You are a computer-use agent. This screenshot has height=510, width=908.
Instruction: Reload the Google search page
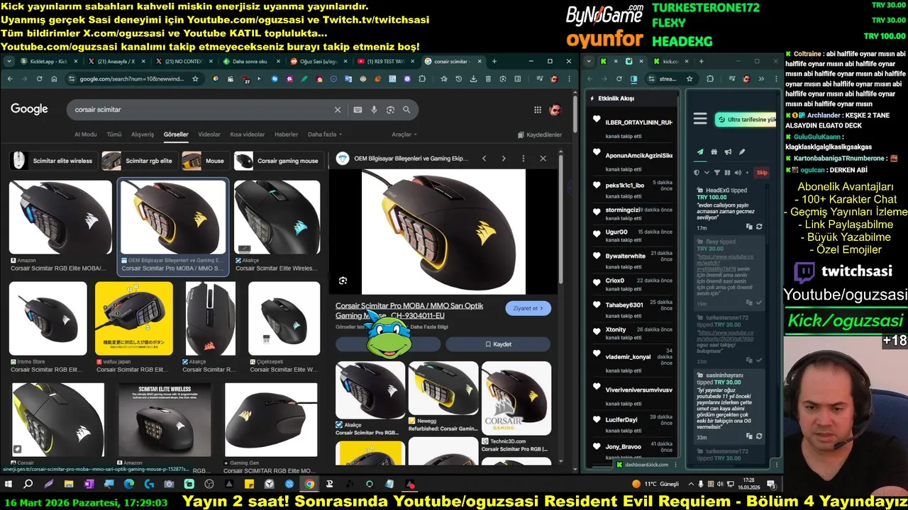tap(39, 79)
